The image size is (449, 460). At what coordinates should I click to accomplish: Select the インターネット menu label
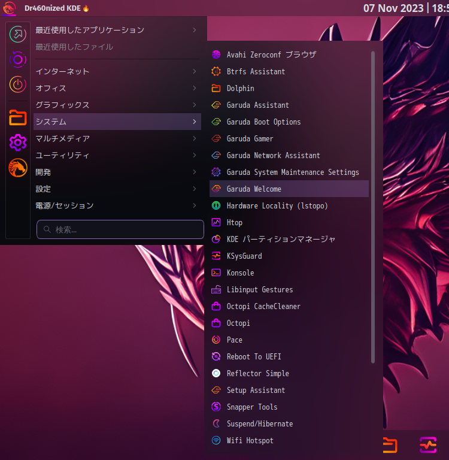[x=62, y=71]
